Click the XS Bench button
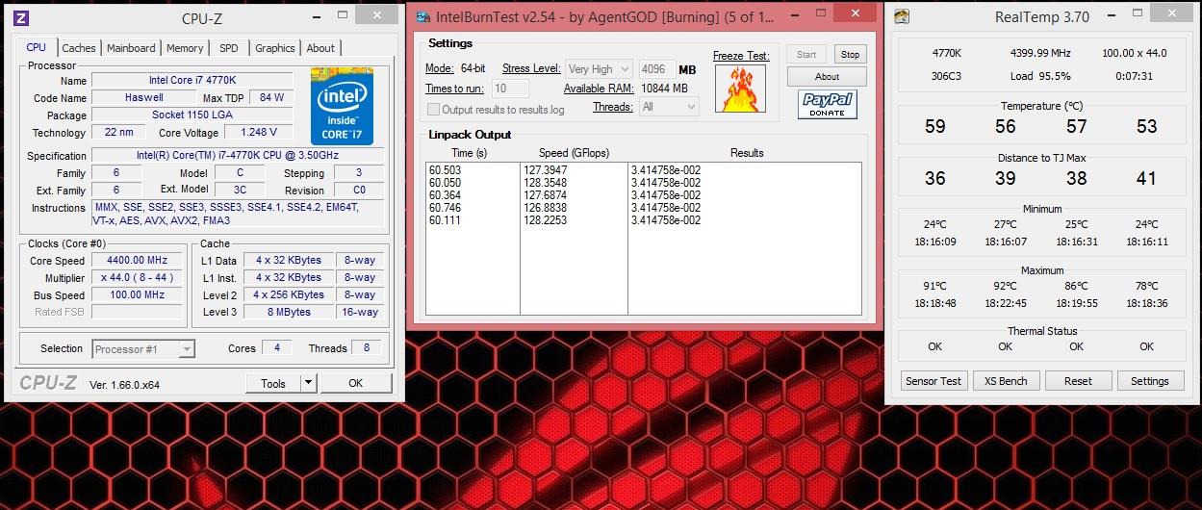 pos(1006,381)
